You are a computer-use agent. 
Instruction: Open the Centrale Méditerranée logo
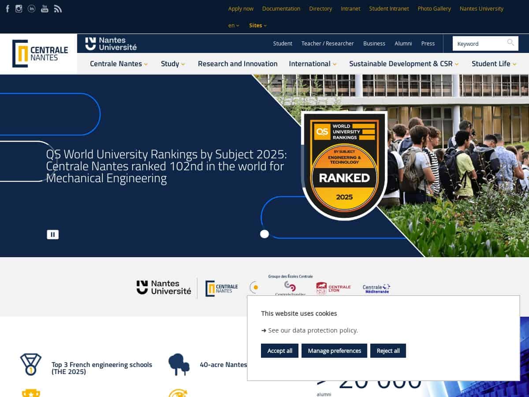point(376,288)
